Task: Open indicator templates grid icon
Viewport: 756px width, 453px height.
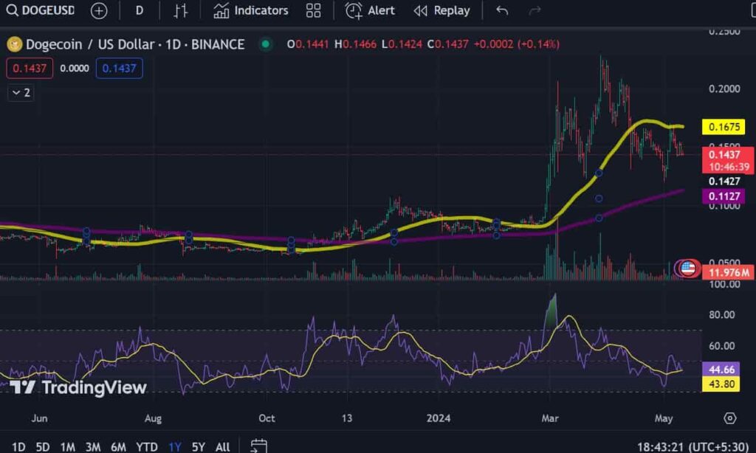Action: pyautogui.click(x=313, y=10)
